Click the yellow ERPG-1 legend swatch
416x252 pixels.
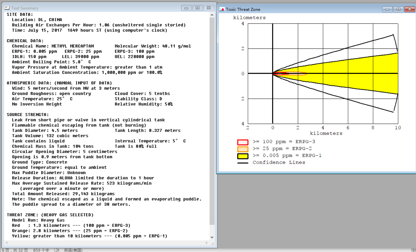243,156
